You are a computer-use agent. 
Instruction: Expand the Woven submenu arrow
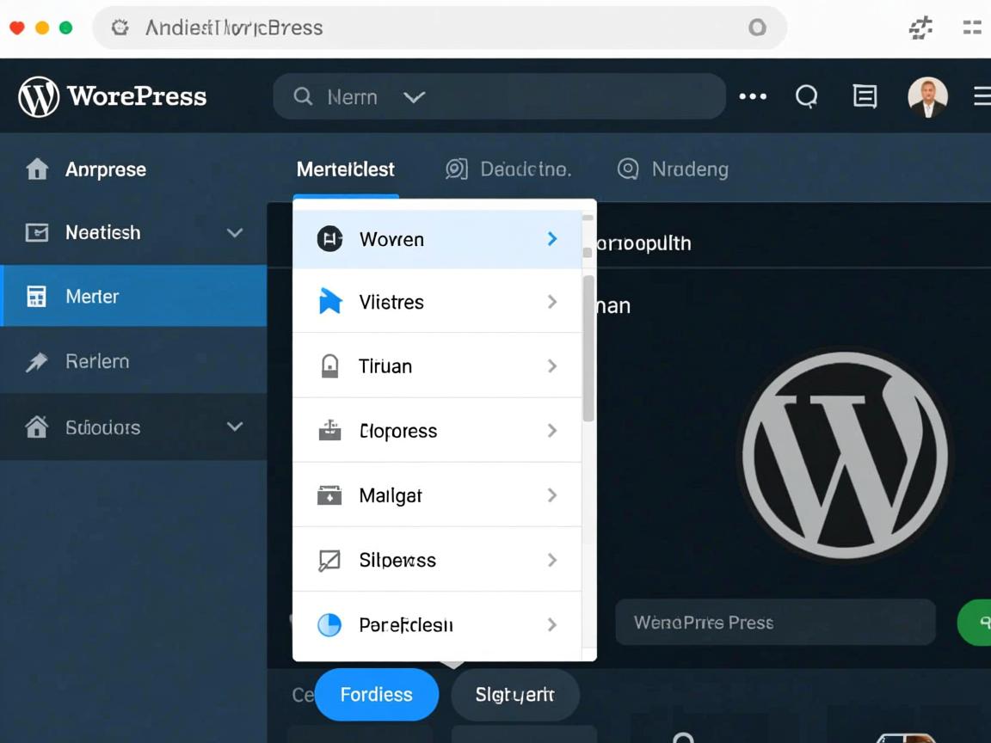552,239
